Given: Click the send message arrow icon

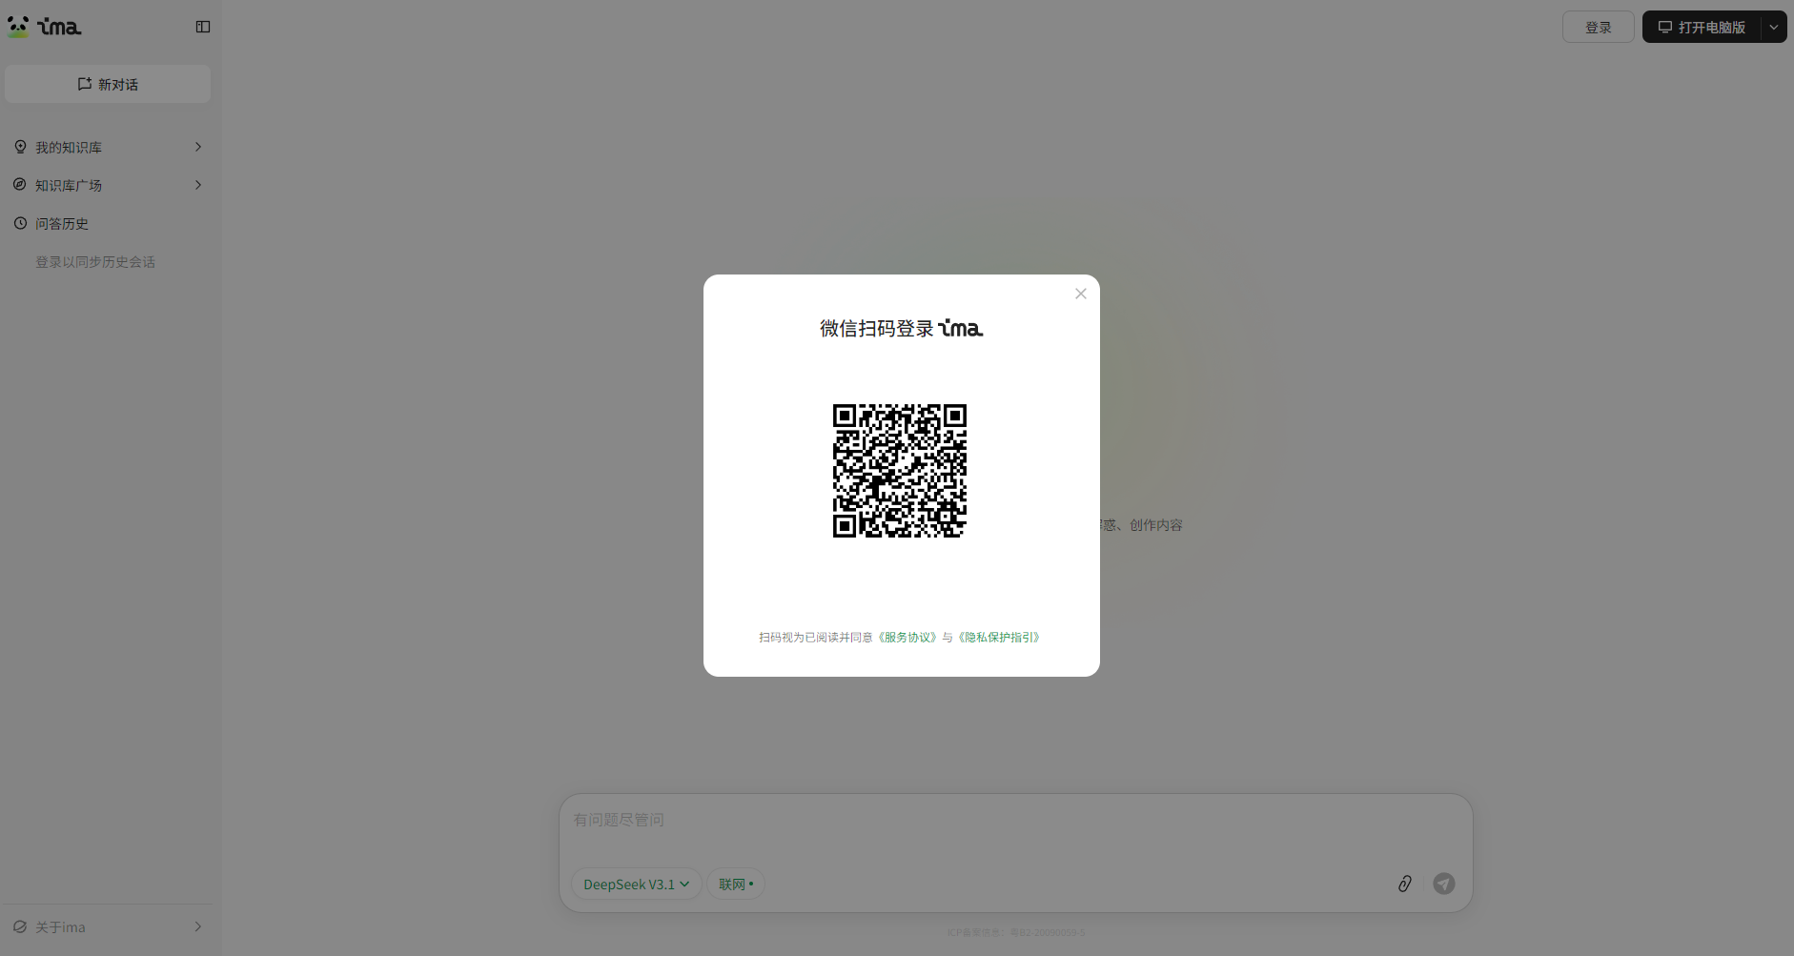Looking at the screenshot, I should [1444, 884].
